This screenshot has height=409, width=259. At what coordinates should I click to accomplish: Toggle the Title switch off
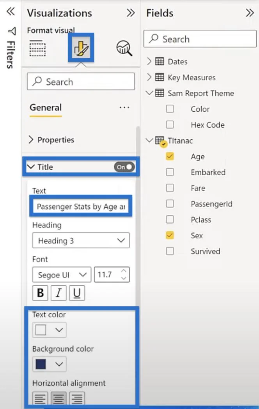(124, 167)
